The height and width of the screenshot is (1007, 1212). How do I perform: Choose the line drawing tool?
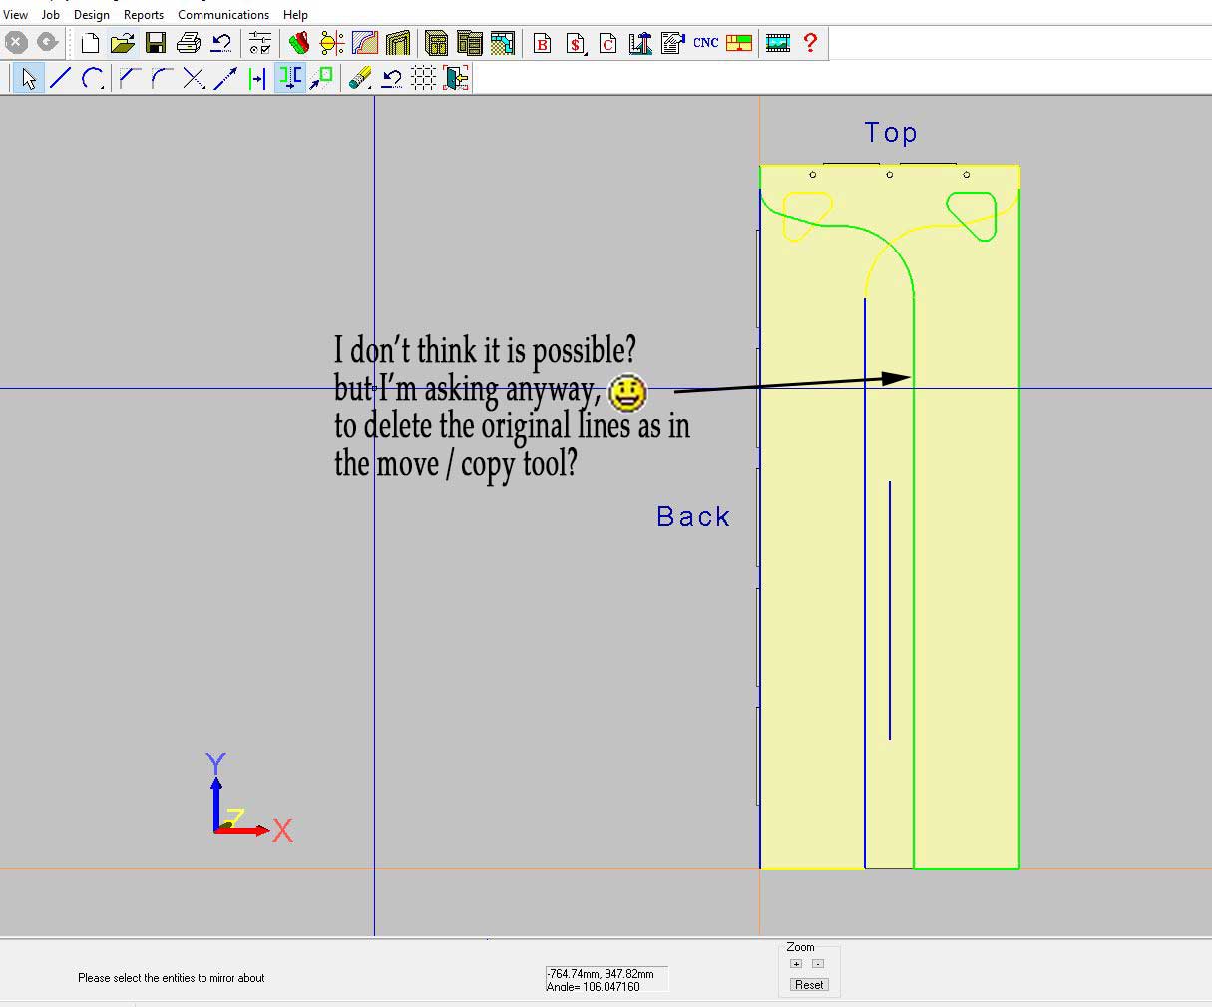pyautogui.click(x=60, y=78)
